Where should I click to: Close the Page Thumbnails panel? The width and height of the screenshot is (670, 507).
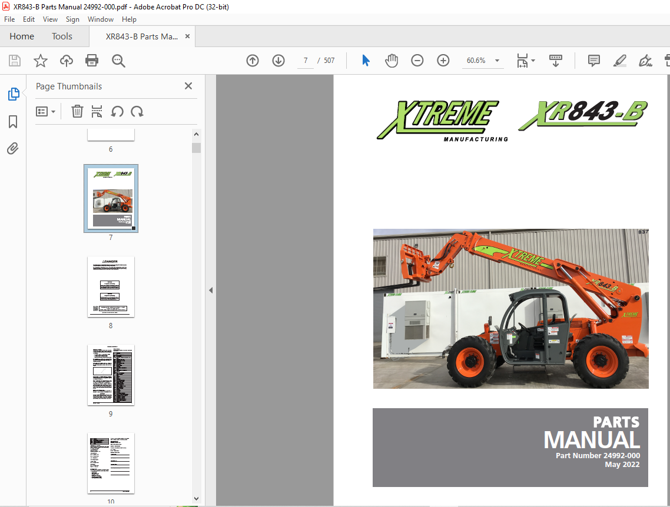(x=188, y=86)
